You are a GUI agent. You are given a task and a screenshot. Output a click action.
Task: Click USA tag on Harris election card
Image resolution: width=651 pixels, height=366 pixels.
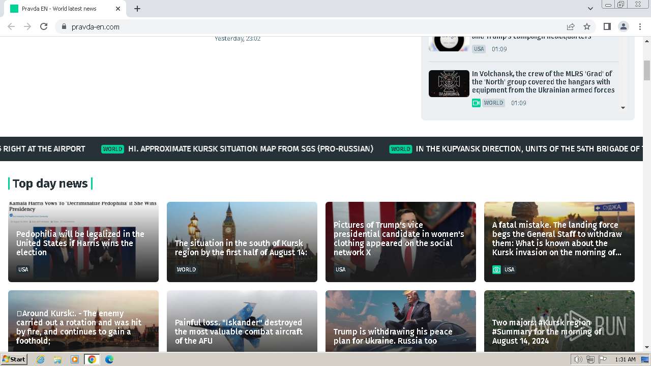pos(23,269)
